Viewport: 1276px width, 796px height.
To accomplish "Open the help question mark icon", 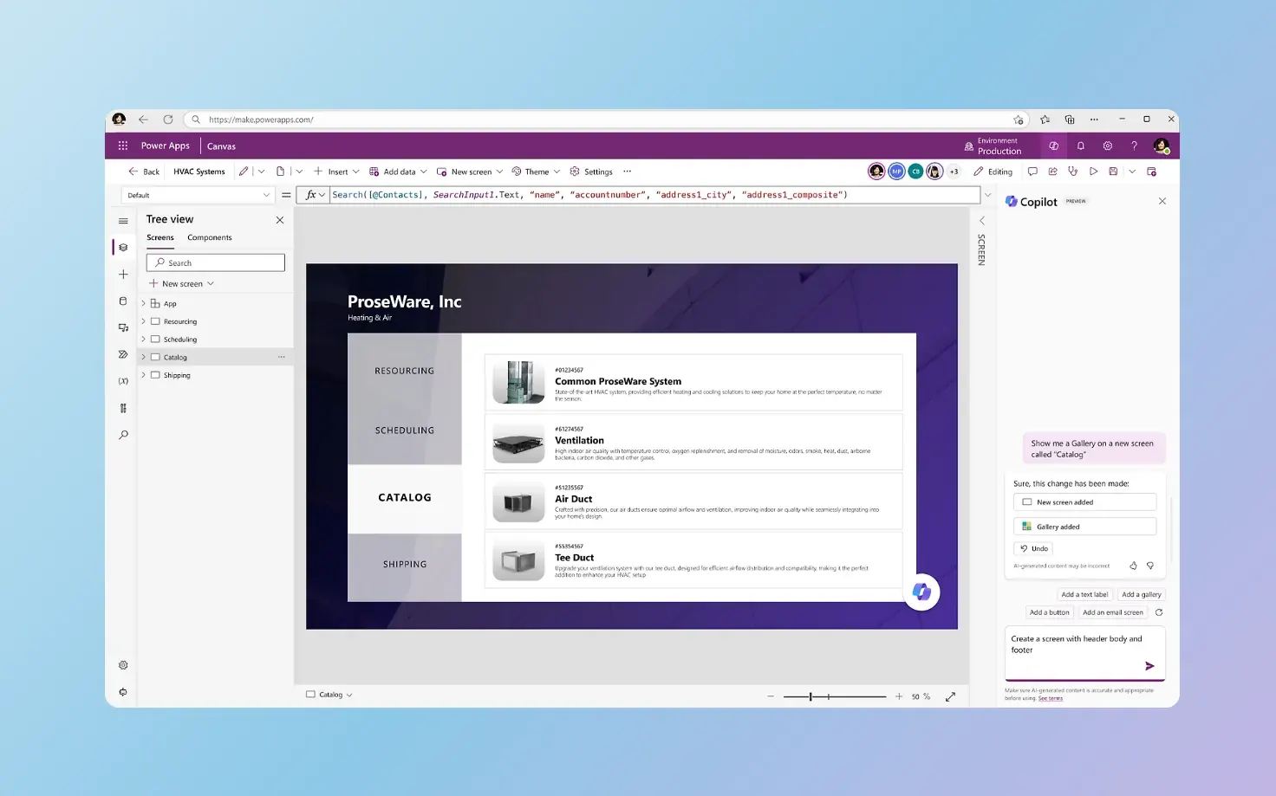I will tap(1134, 146).
